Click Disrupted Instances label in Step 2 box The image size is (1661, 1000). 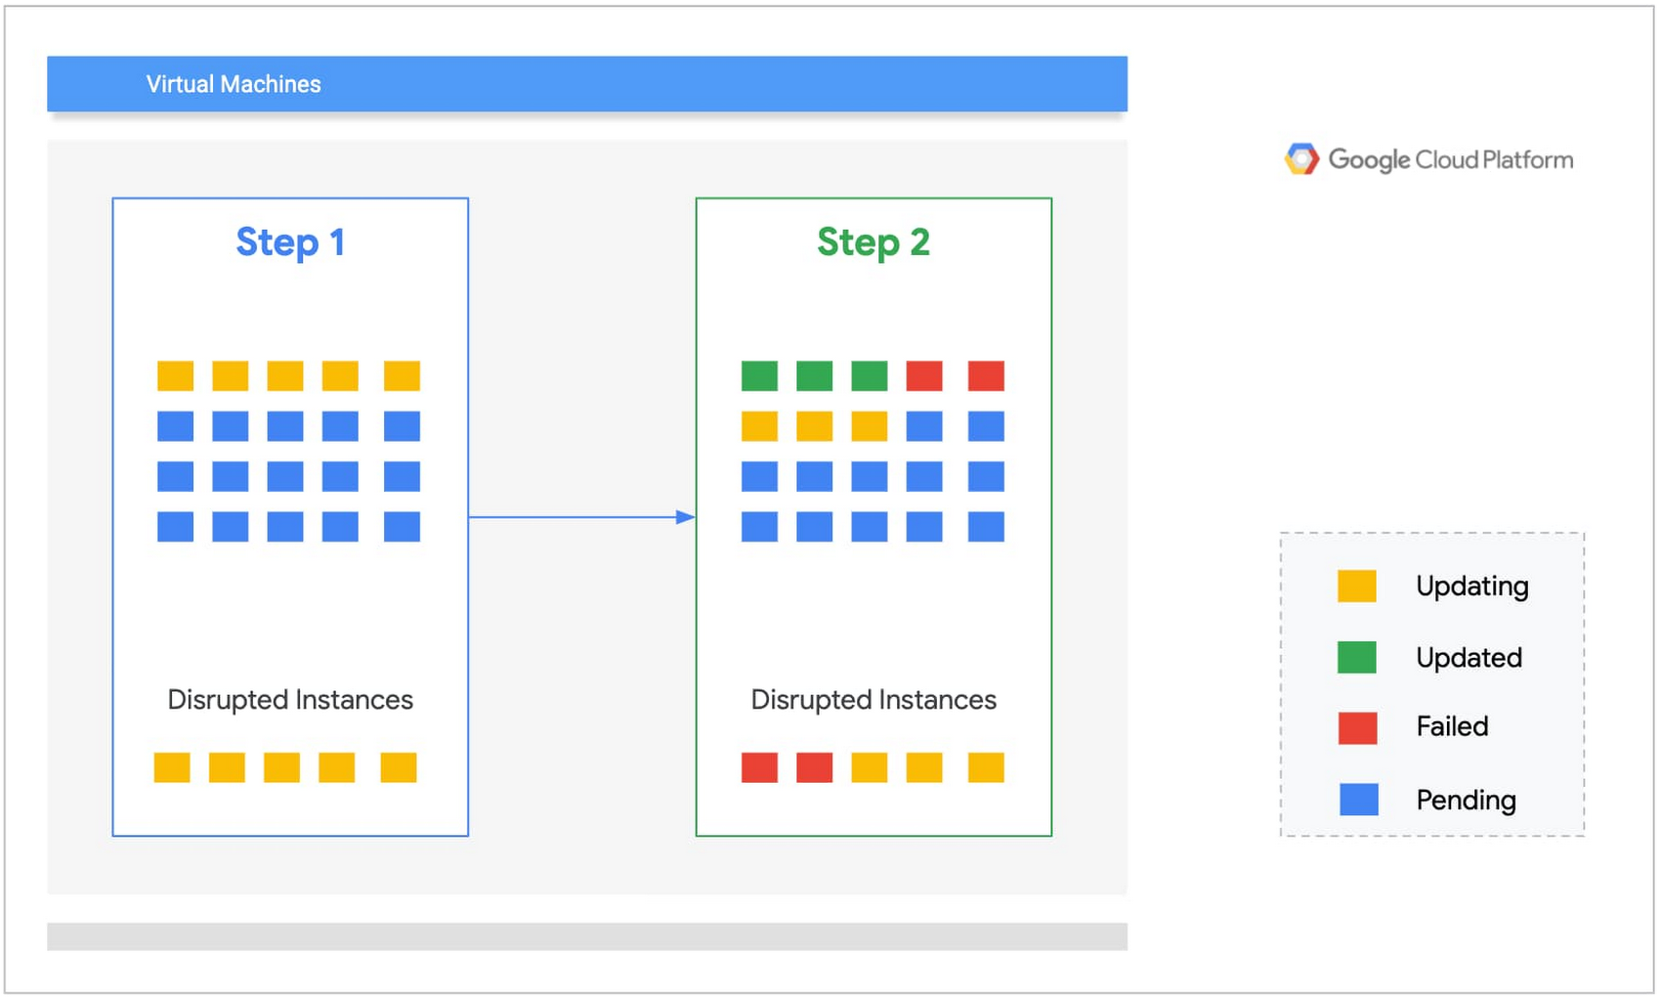(873, 700)
